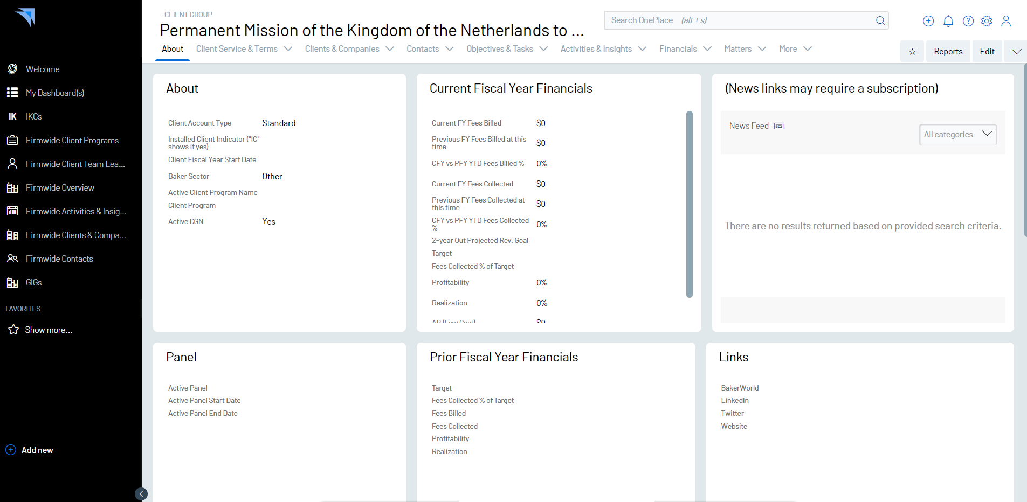Click the quick add plus icon in header
The height and width of the screenshot is (502, 1027).
click(x=928, y=21)
